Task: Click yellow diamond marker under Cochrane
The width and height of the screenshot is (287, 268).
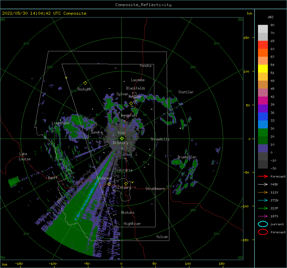Action: click(109, 184)
